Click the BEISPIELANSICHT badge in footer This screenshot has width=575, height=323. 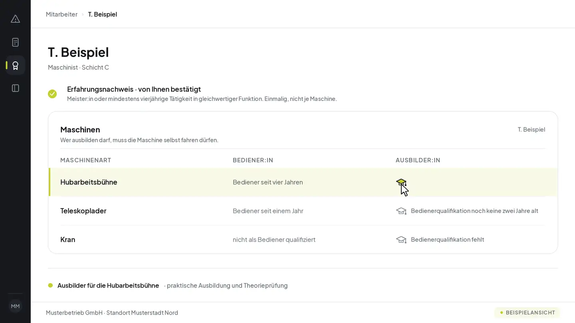coord(527,313)
